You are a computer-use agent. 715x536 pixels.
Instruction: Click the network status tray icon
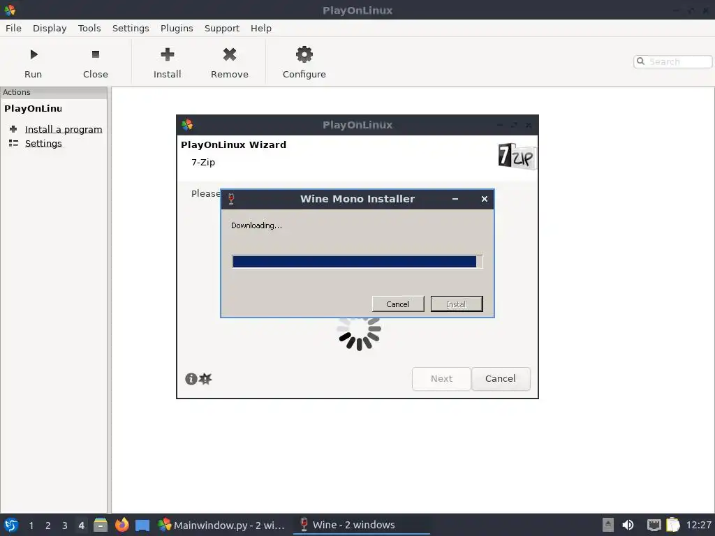(x=654, y=525)
